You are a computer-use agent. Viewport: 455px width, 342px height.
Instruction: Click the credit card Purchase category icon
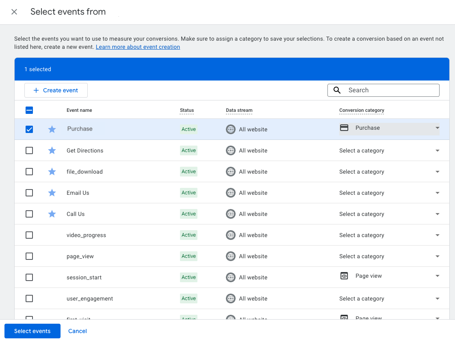coord(344,128)
